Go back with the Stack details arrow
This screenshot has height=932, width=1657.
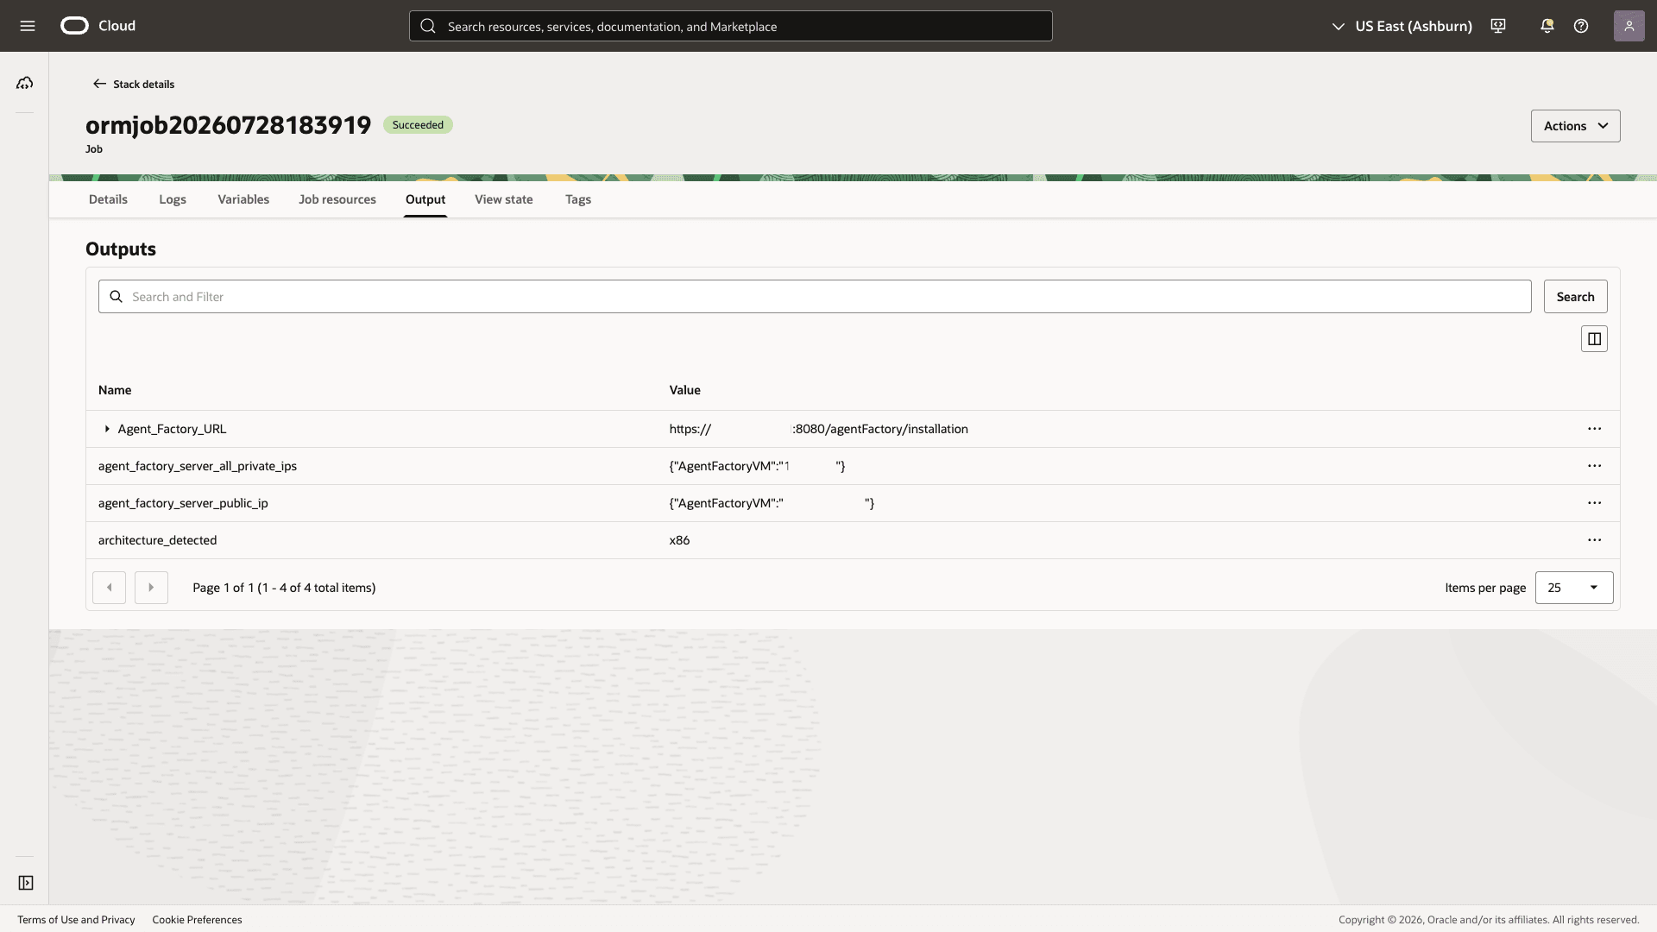click(99, 84)
